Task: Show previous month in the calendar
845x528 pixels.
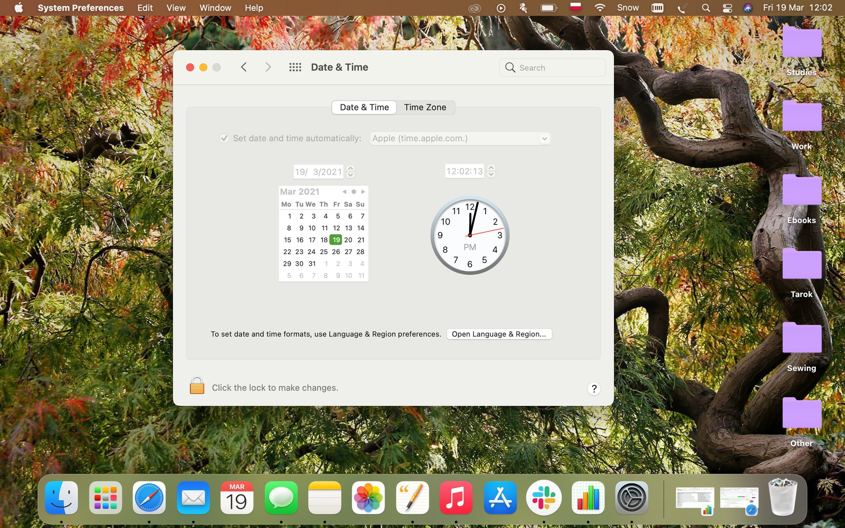Action: (x=344, y=191)
